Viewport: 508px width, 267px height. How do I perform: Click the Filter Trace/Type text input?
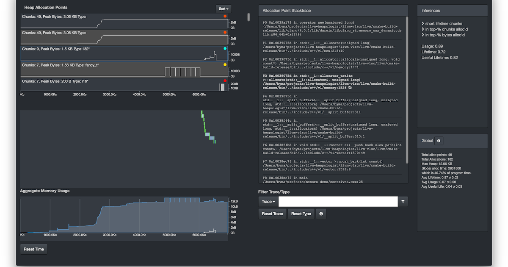(338, 202)
